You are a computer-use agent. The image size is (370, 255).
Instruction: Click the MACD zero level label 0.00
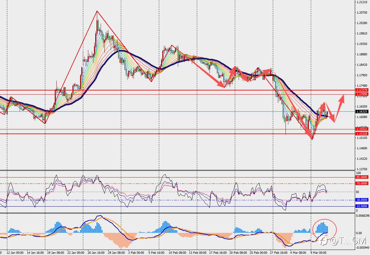tap(359, 233)
